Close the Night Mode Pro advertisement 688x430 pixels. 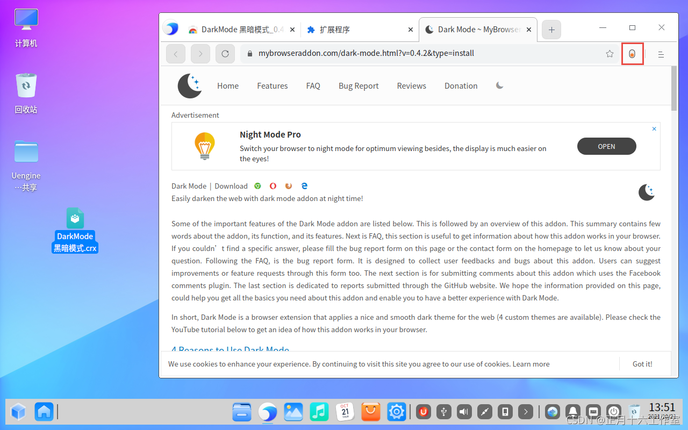tap(654, 129)
